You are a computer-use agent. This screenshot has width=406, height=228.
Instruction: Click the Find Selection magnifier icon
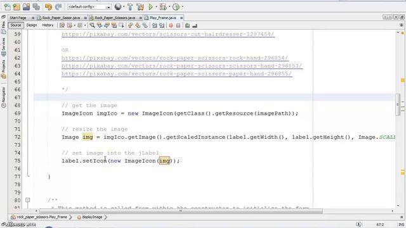tap(92, 25)
